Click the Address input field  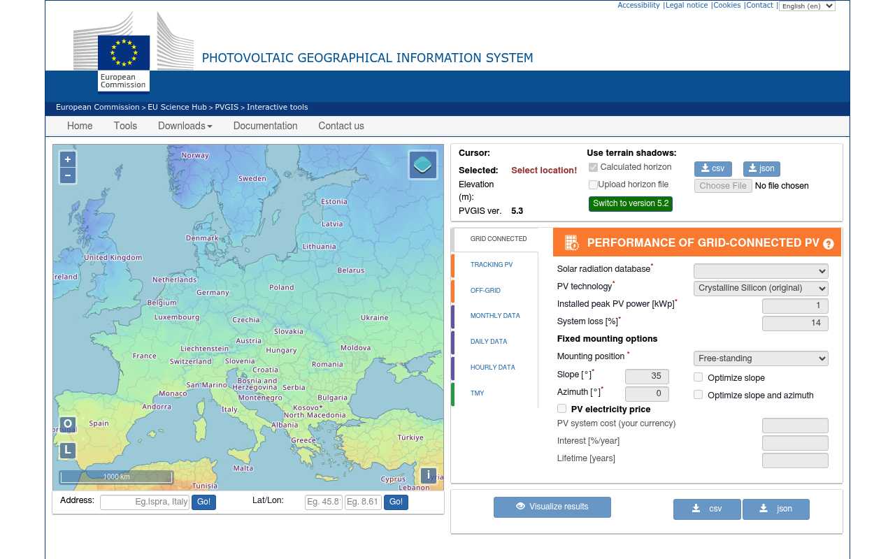point(145,502)
